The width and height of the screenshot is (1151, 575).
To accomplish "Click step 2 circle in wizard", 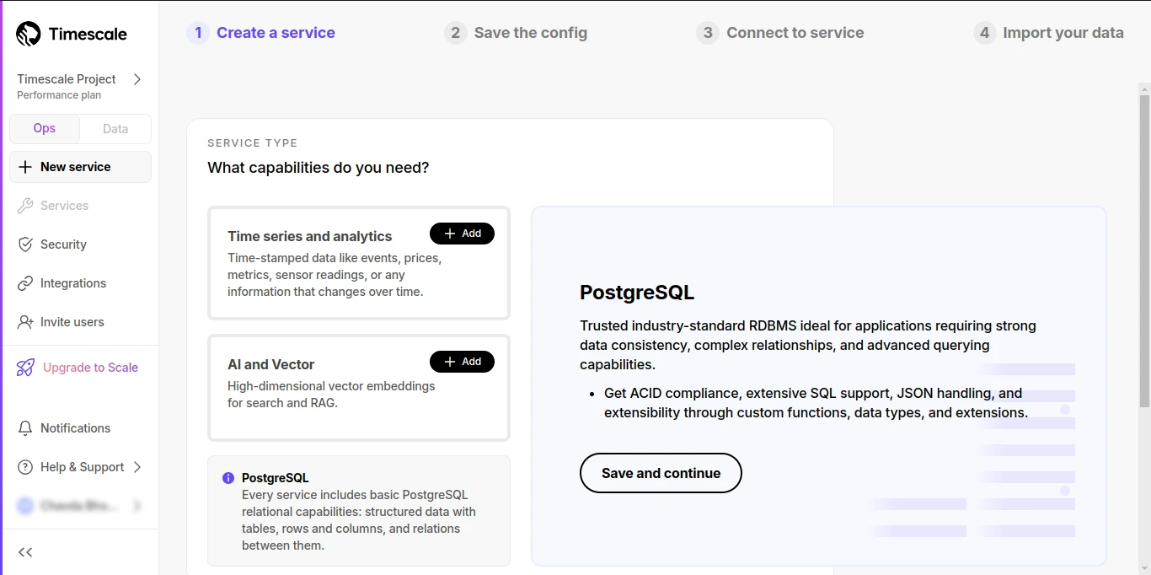I will [x=456, y=33].
